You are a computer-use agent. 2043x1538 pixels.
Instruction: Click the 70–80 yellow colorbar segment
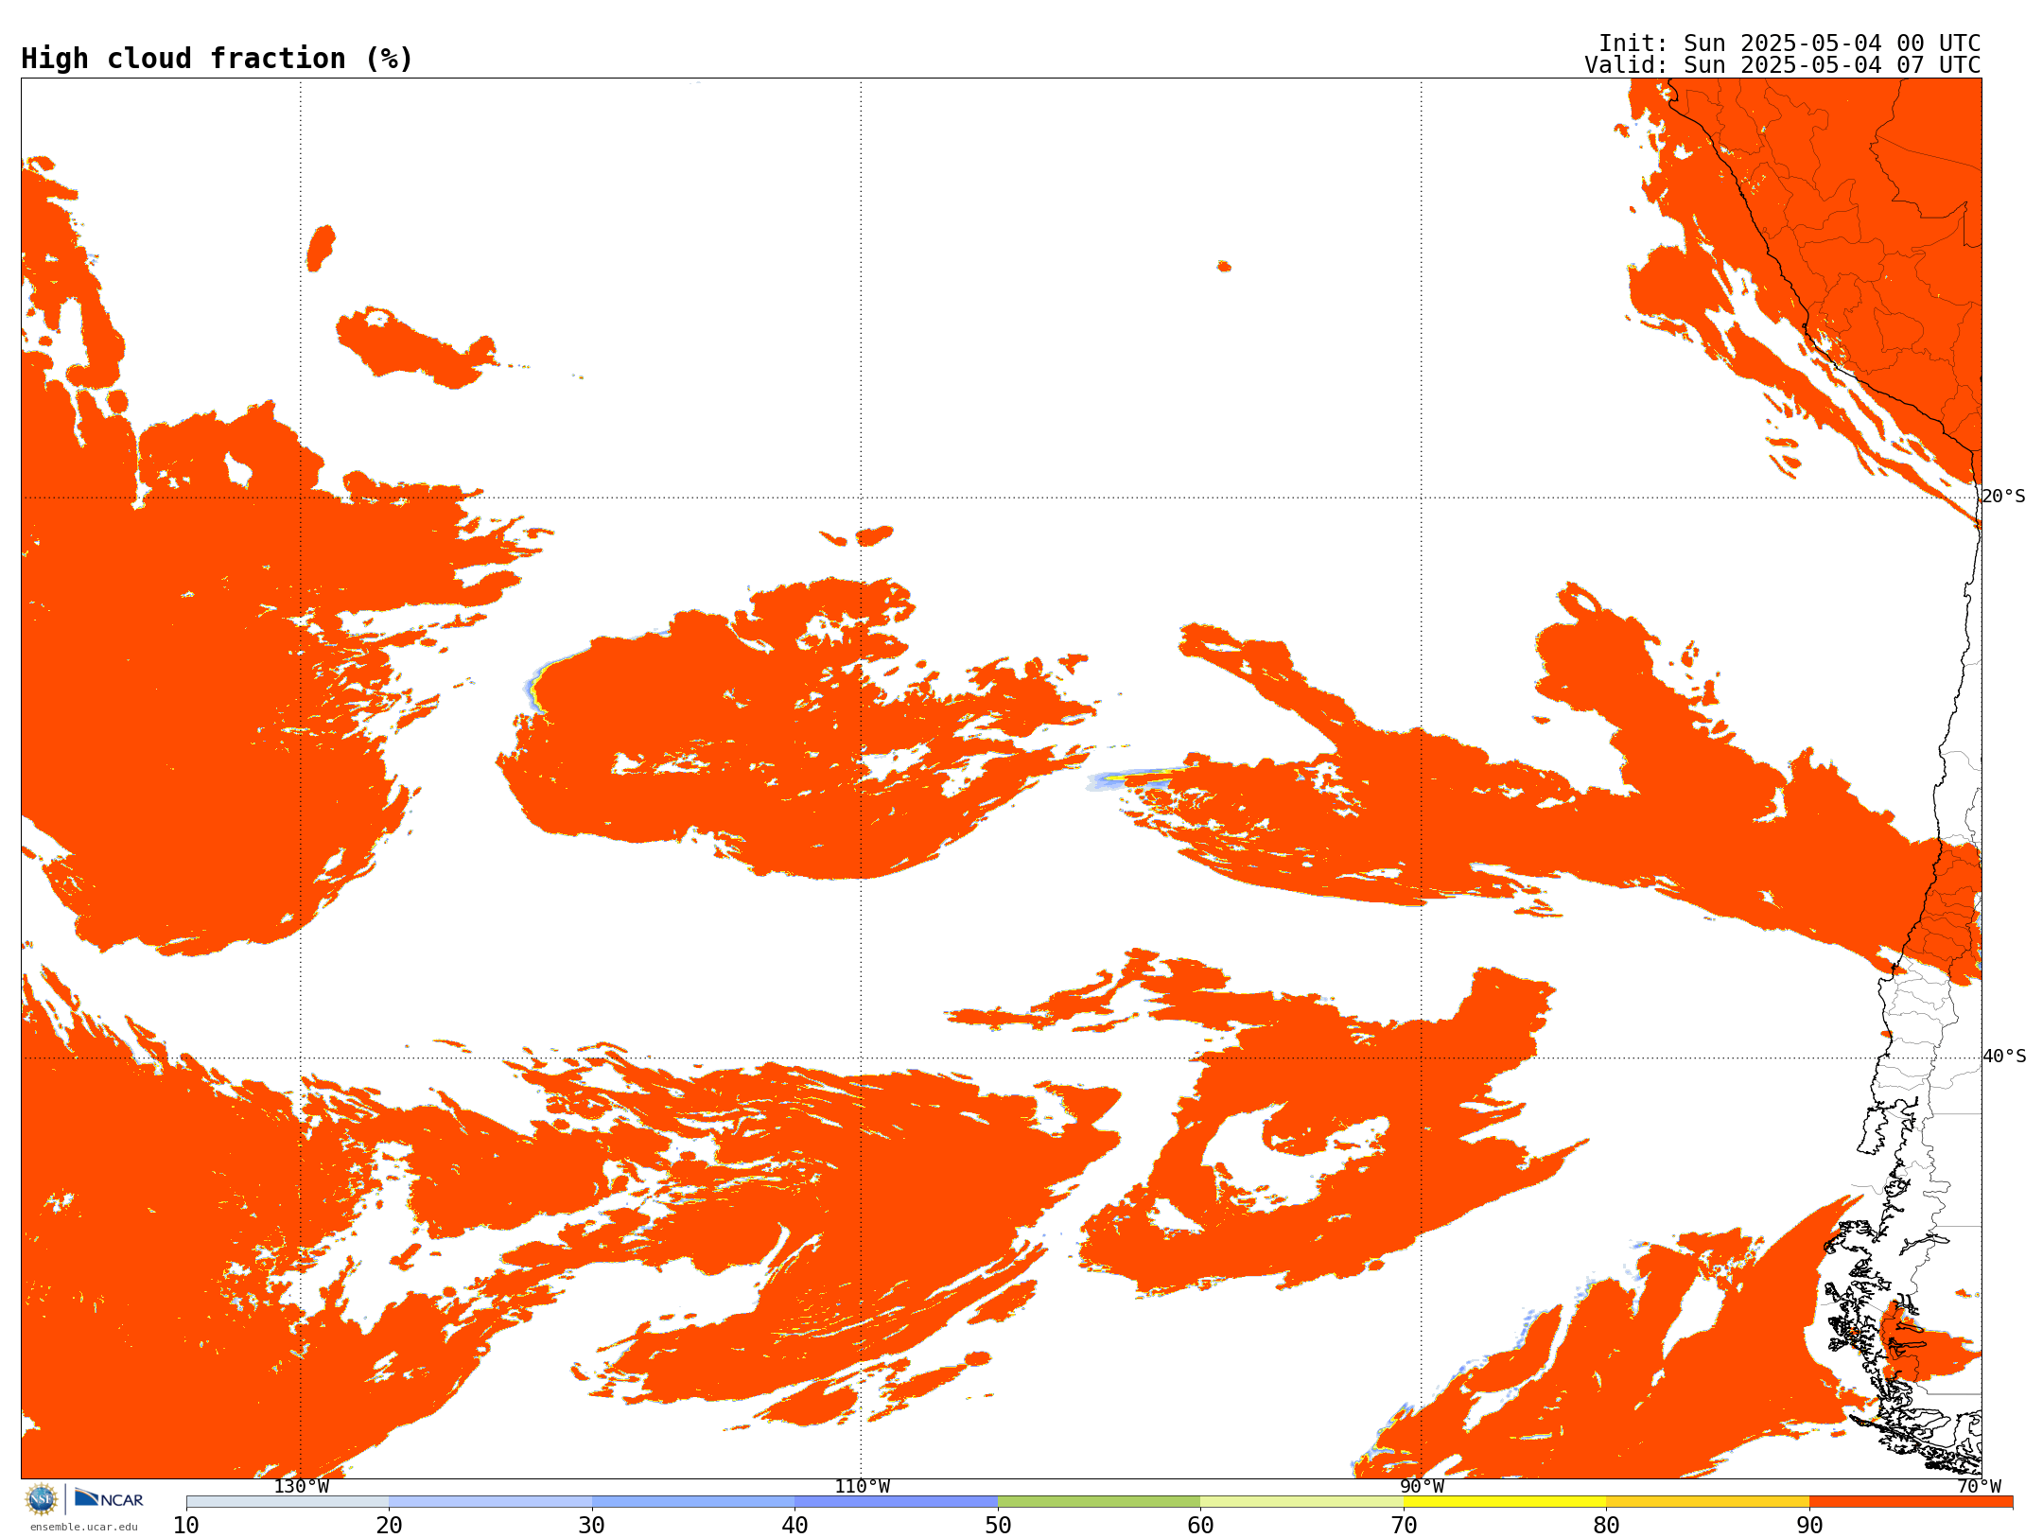[1505, 1502]
